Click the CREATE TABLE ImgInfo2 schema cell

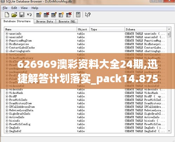click(145, 131)
